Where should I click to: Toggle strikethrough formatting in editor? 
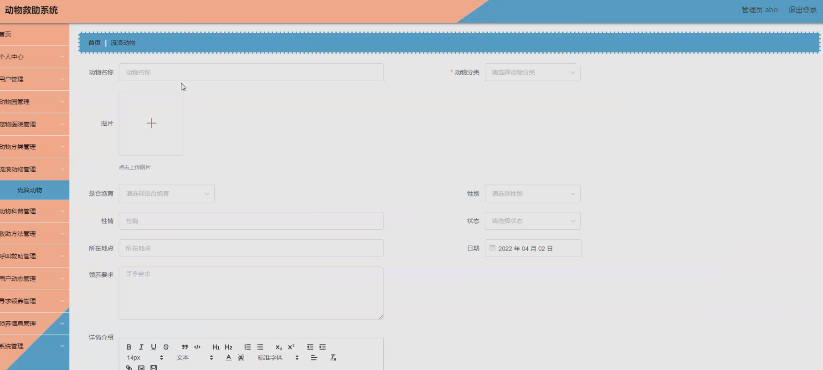pyautogui.click(x=166, y=347)
